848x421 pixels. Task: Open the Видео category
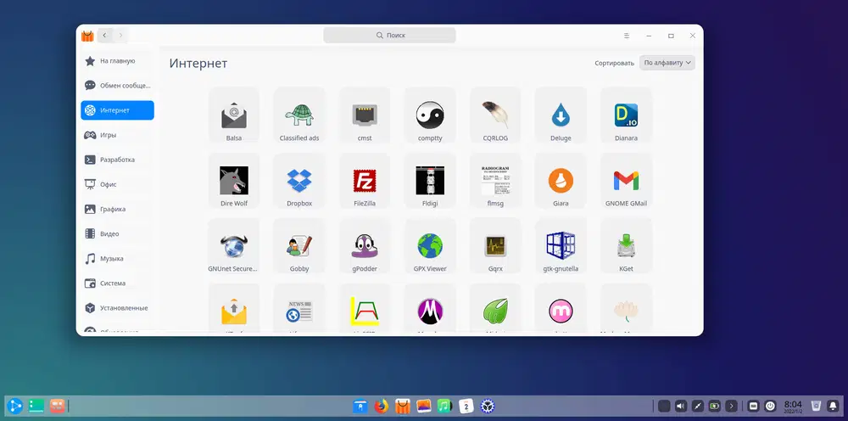(117, 233)
